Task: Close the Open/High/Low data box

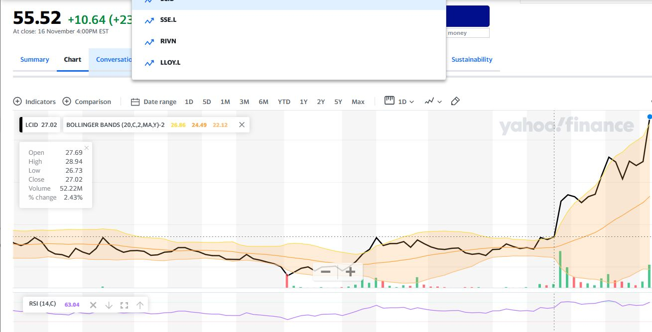Action: [87, 148]
